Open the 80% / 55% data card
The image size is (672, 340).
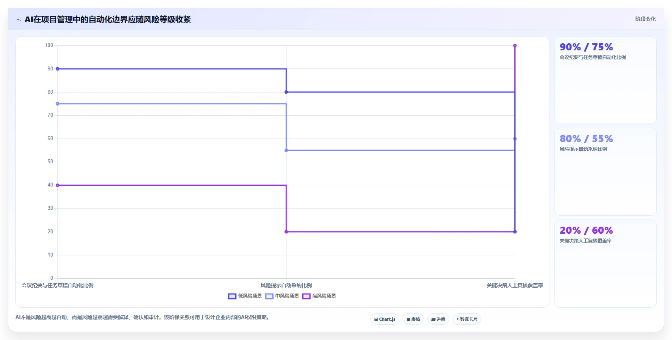pyautogui.click(x=605, y=172)
